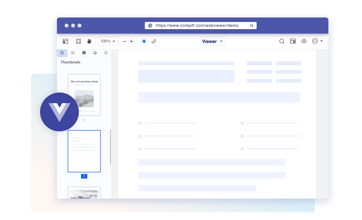362x220 pixels.
Task: Click the thumbnails panel scrollbar
Action: point(111,147)
